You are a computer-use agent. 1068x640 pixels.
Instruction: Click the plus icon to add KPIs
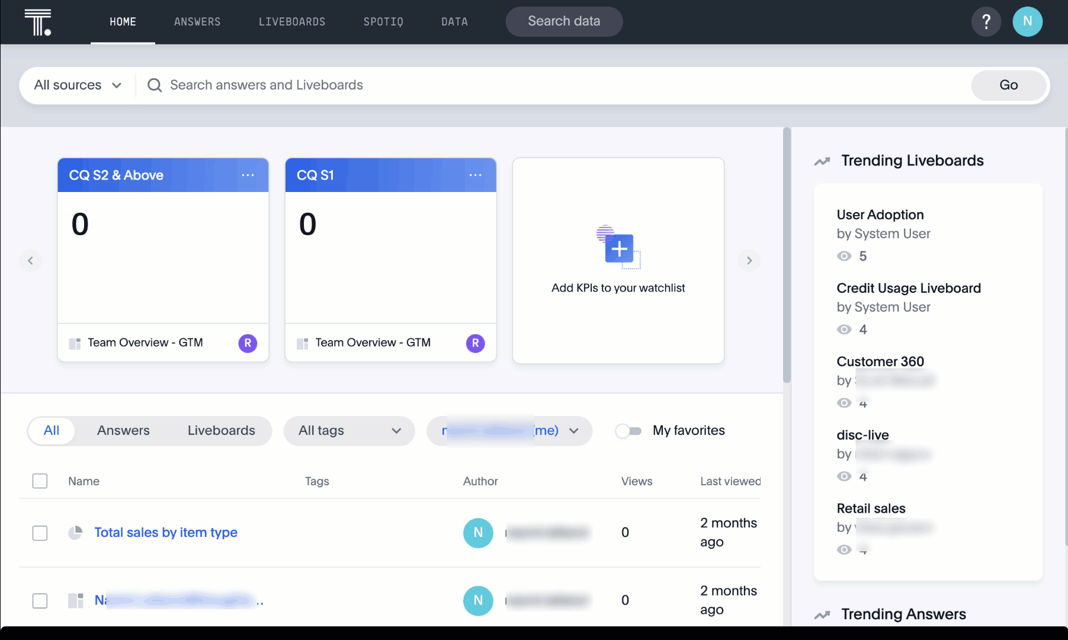pos(619,248)
